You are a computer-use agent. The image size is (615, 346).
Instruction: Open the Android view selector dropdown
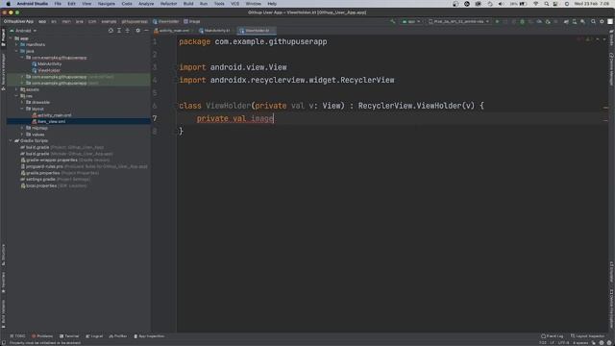pyautogui.click(x=23, y=31)
